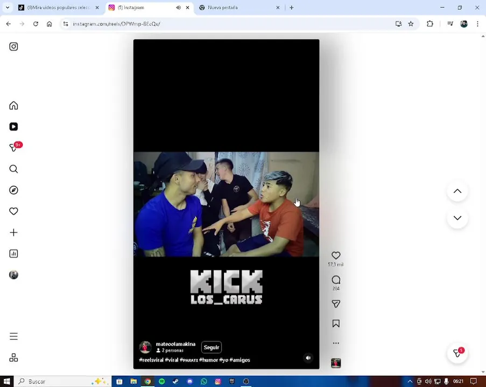Share the reel with paper plane icon
The image size is (486, 387).
pyautogui.click(x=336, y=304)
